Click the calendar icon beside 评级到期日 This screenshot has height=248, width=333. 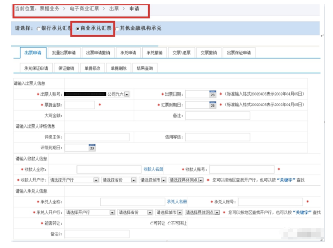click(x=92, y=147)
